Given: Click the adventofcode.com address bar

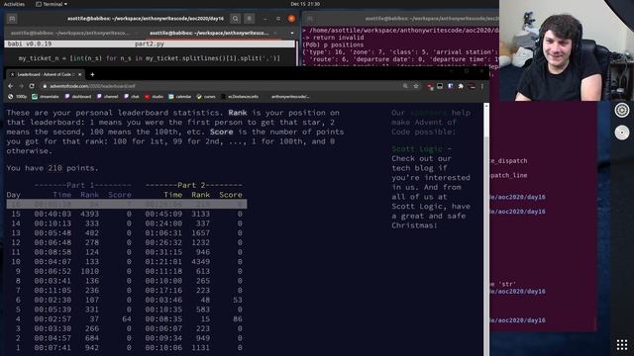Looking at the screenshot, I should click(x=222, y=86).
